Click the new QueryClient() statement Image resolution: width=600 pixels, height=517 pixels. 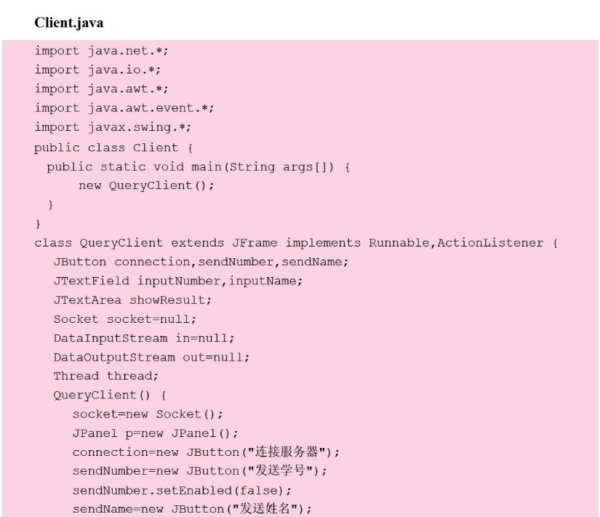(x=146, y=185)
